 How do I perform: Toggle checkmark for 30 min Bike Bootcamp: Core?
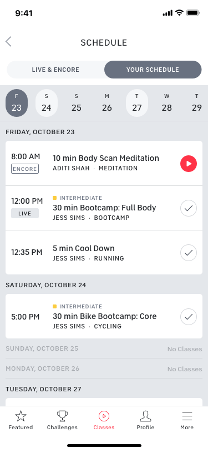tap(189, 317)
